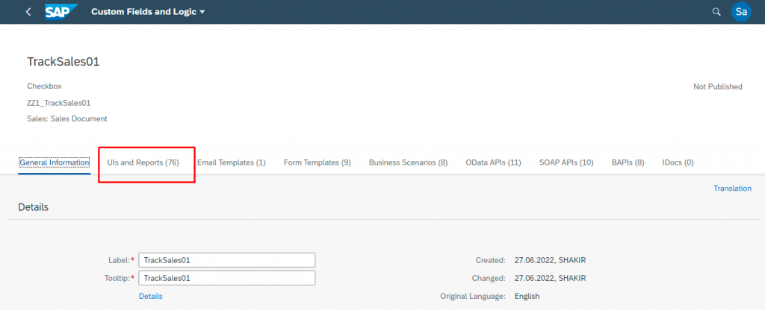This screenshot has height=310, width=765.
Task: Focus the Label input field
Action: (227, 260)
